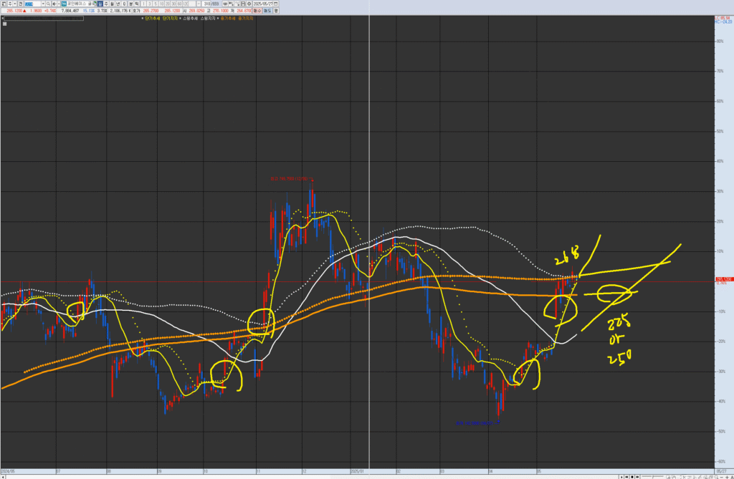
Task: Click the chart settings gear icon
Action: coord(249,4)
